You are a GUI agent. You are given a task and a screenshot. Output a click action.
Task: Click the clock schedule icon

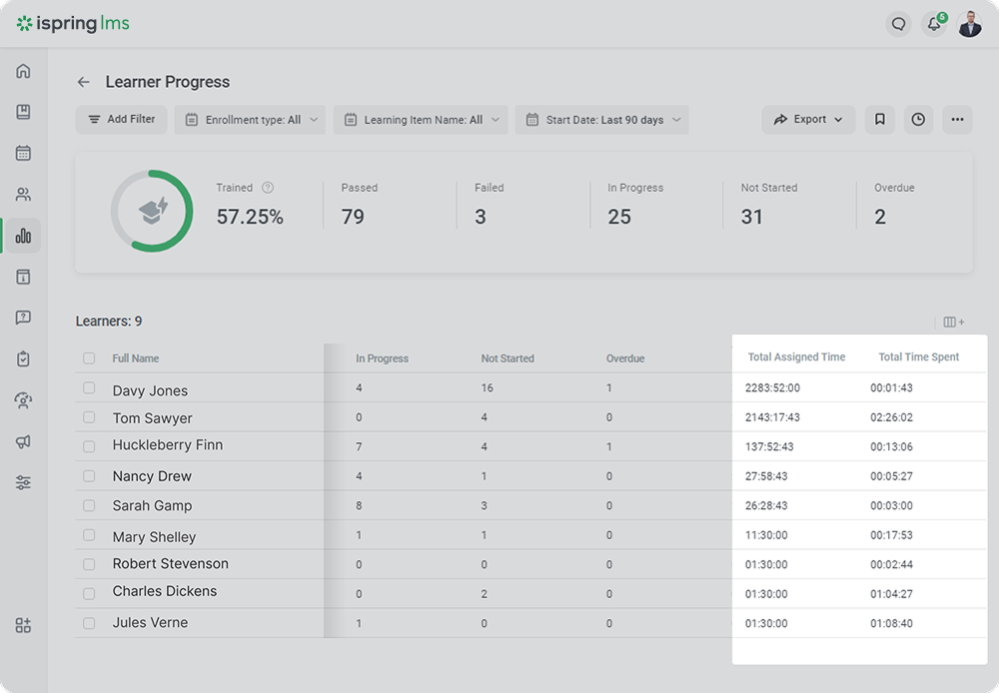tap(918, 120)
